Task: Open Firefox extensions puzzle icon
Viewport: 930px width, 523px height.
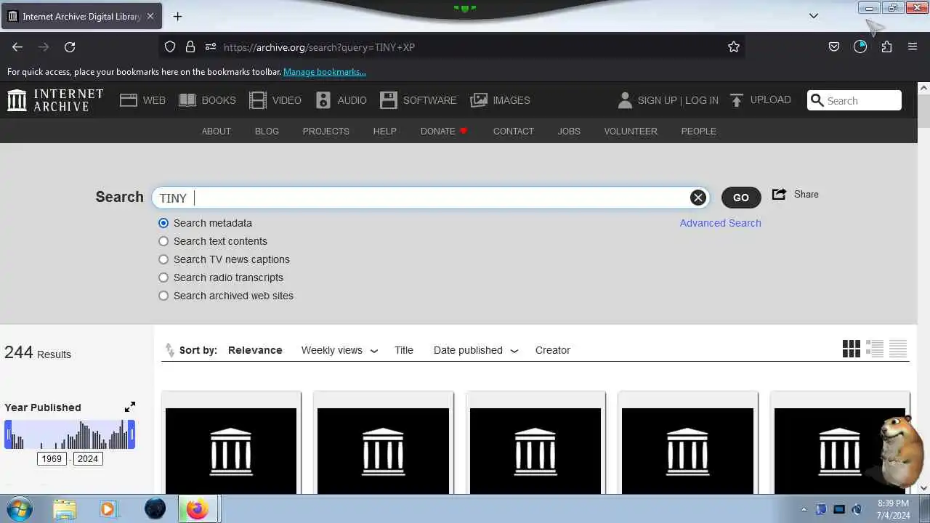Action: coord(886,47)
